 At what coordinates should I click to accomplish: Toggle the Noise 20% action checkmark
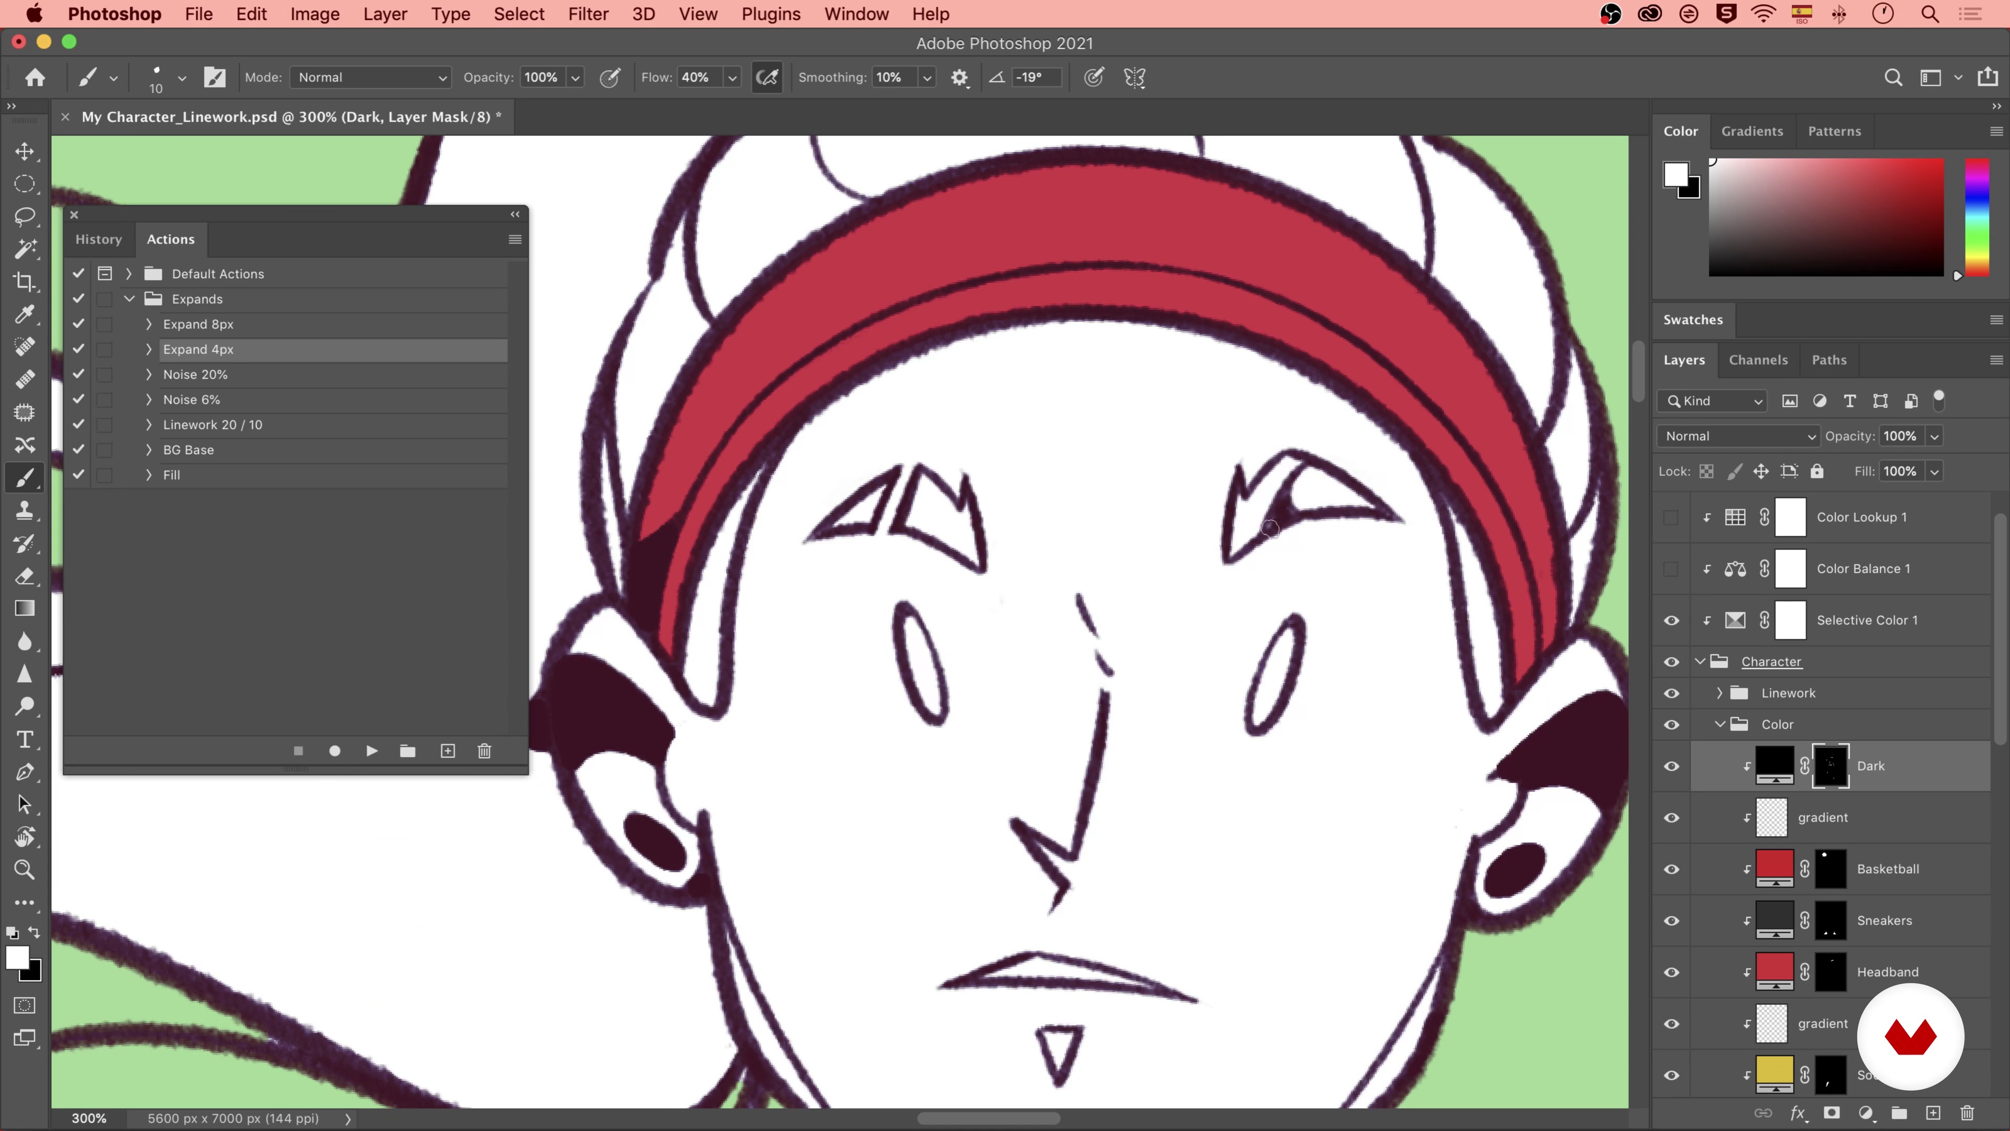tap(78, 375)
